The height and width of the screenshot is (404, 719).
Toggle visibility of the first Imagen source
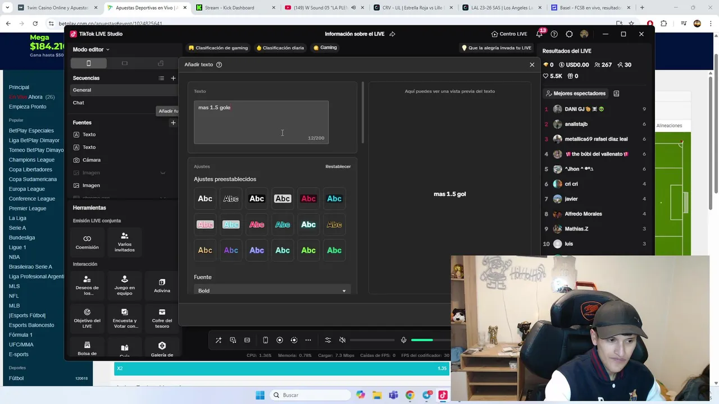tap(163, 173)
